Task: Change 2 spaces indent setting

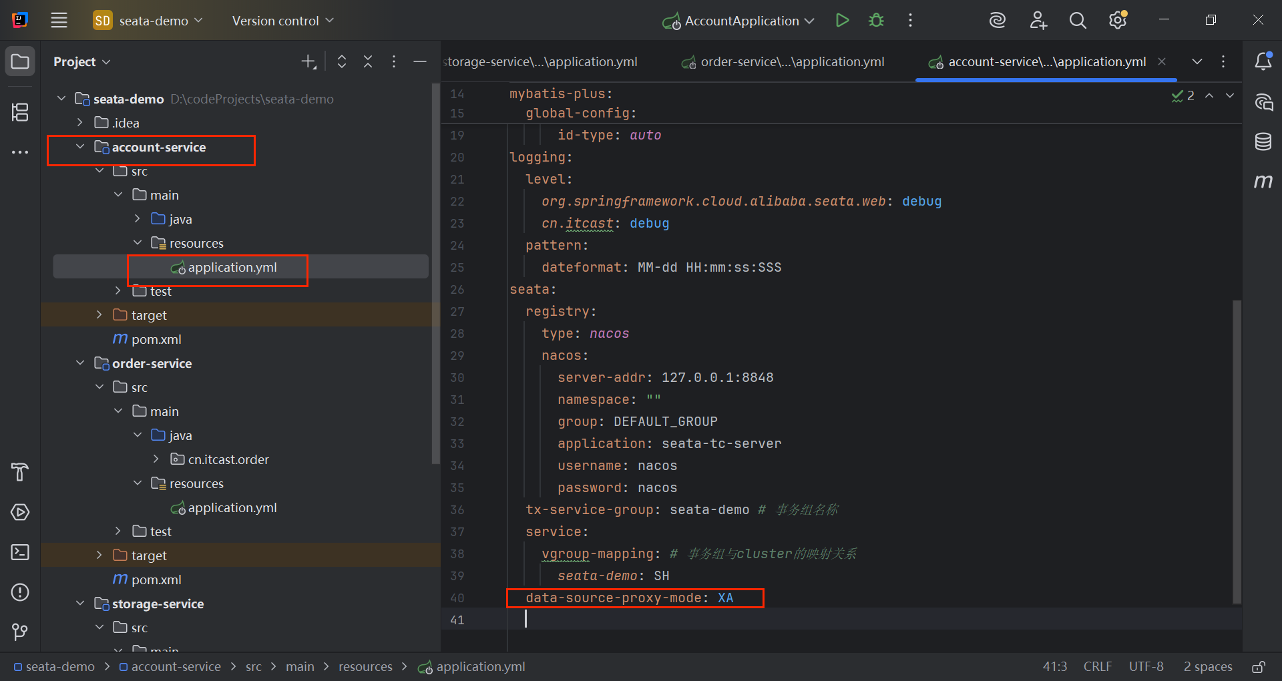Action: click(x=1208, y=666)
